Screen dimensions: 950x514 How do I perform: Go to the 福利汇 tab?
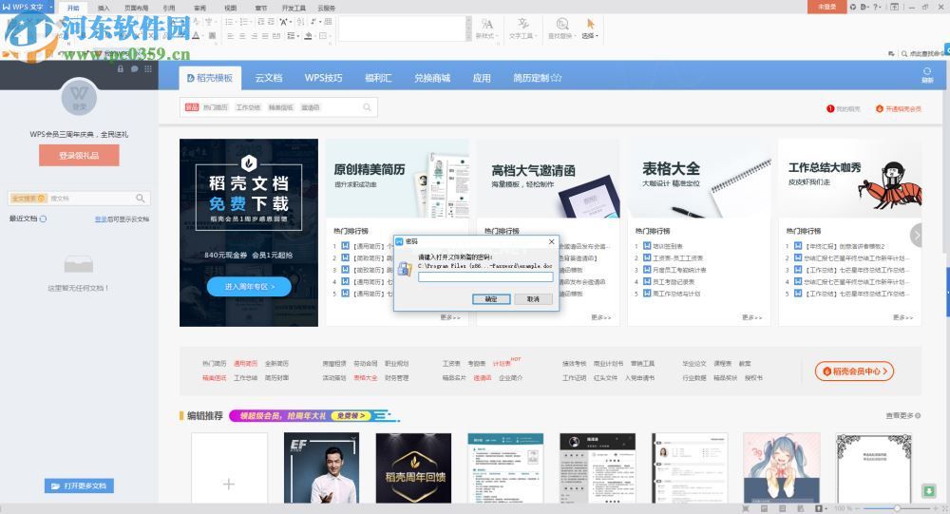click(x=378, y=78)
